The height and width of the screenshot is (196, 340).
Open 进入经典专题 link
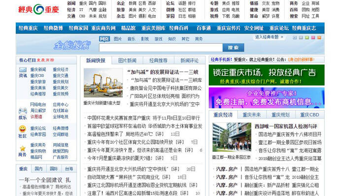coord(269,37)
